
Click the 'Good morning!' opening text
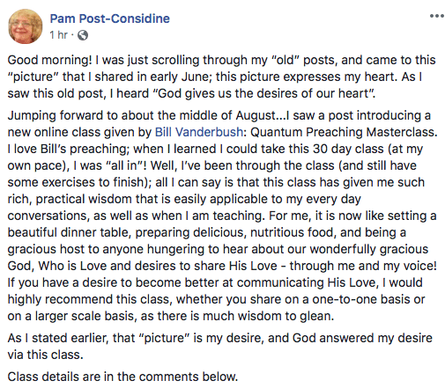tap(50, 60)
